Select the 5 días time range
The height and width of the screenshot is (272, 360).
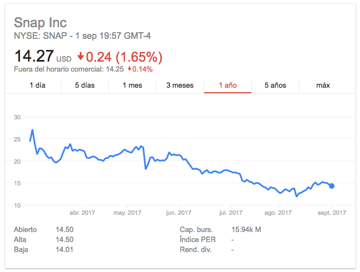click(x=85, y=85)
